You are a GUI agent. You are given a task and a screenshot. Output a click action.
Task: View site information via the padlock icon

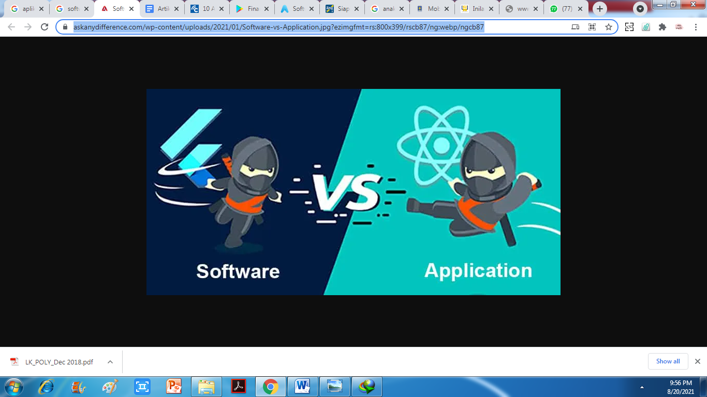(x=65, y=27)
